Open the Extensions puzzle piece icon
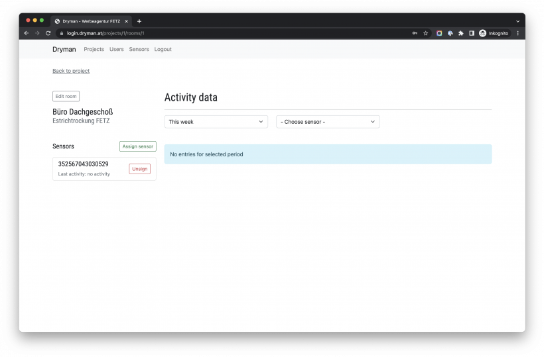 tap(461, 33)
